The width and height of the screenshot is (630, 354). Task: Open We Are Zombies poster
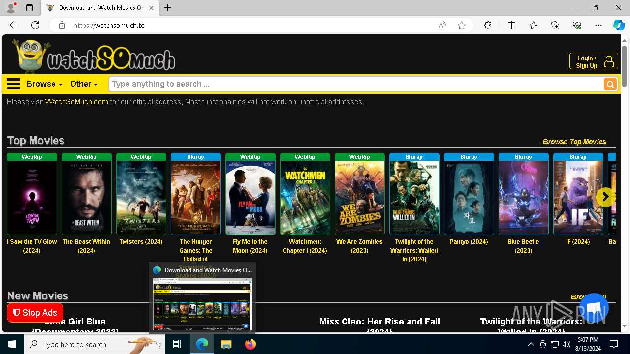pyautogui.click(x=360, y=198)
